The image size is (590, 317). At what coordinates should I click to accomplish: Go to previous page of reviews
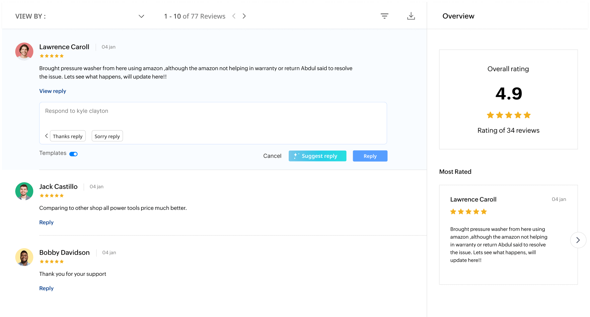[x=234, y=16]
